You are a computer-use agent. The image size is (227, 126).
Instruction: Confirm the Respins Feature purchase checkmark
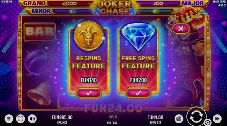pyautogui.click(x=89, y=93)
